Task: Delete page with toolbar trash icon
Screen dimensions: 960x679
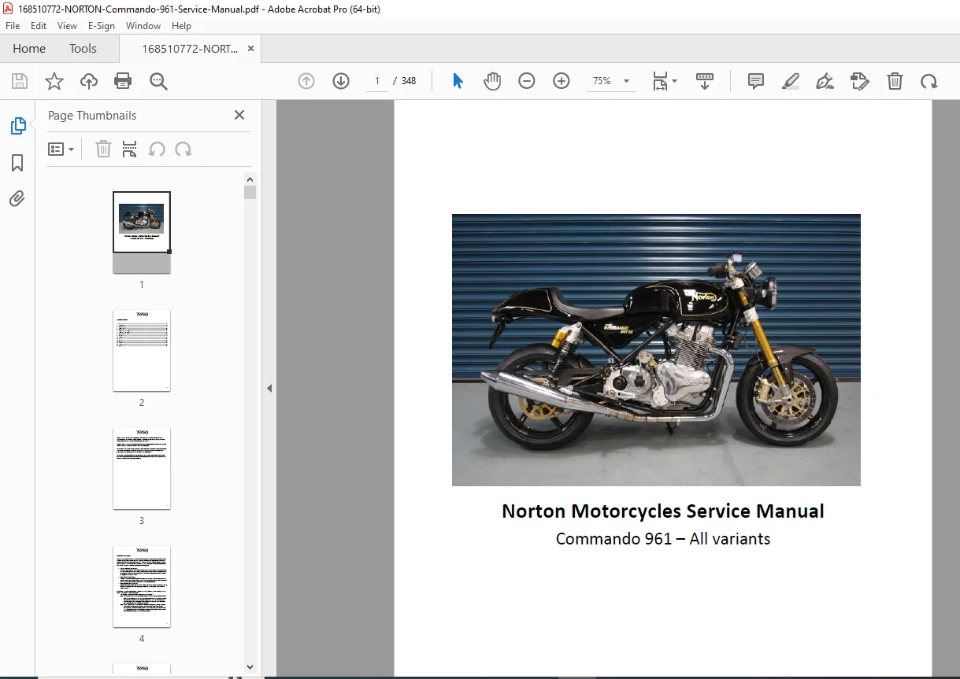Action: pos(895,81)
